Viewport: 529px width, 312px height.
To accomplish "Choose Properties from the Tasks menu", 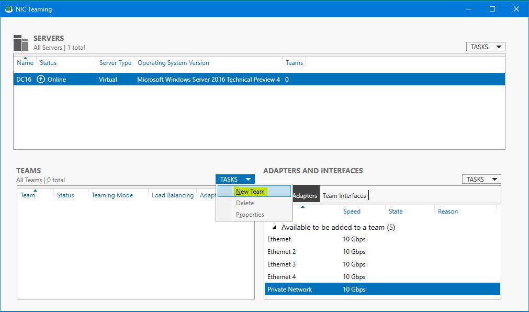I will [254, 215].
